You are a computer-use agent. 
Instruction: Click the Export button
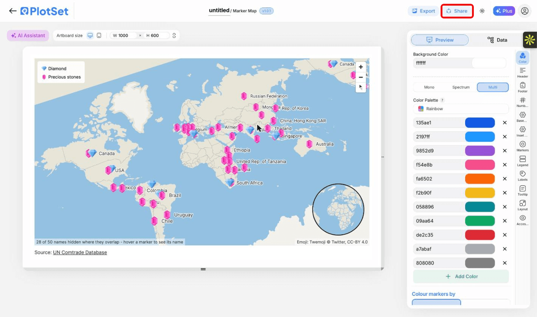click(424, 11)
